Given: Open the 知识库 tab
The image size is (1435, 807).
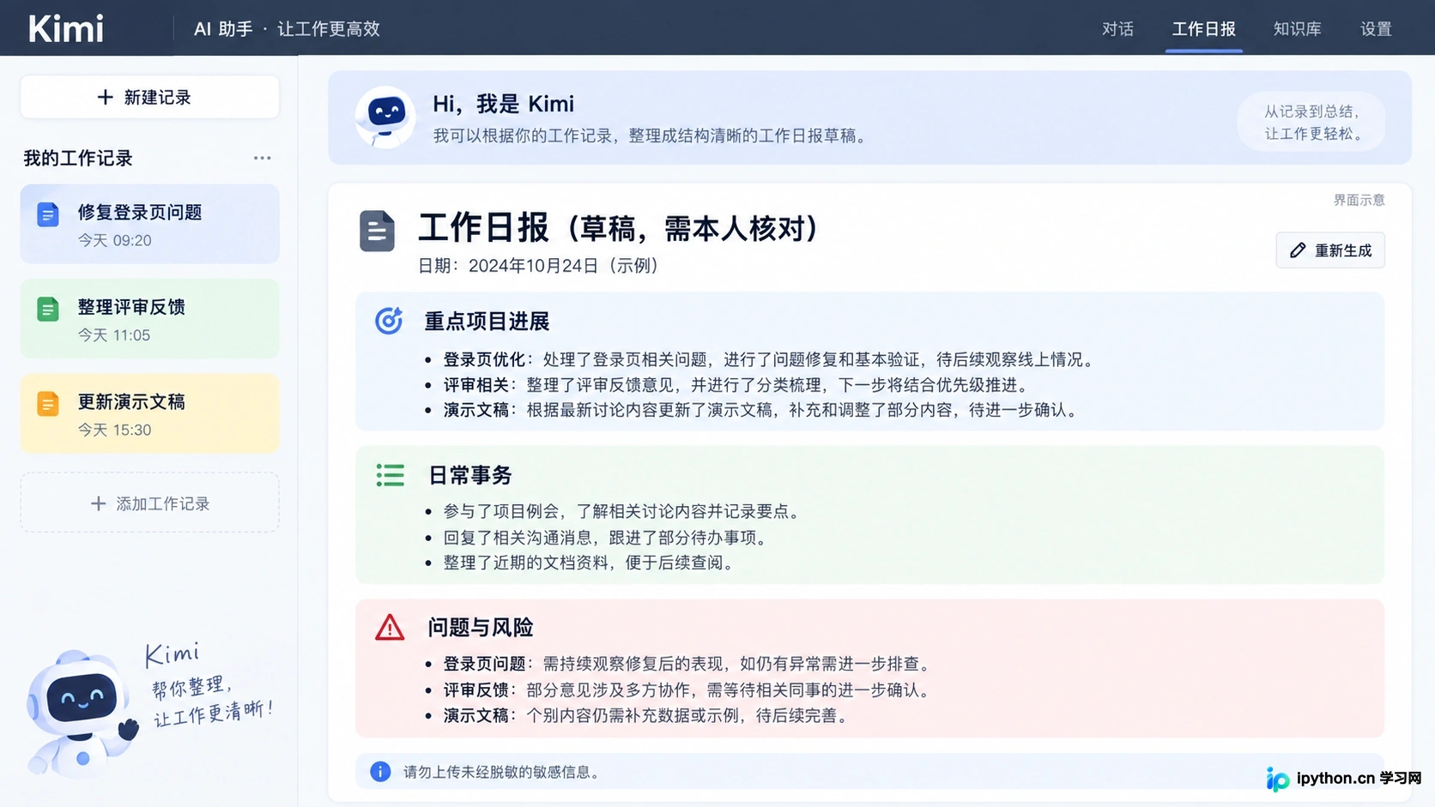Looking at the screenshot, I should pos(1297,29).
